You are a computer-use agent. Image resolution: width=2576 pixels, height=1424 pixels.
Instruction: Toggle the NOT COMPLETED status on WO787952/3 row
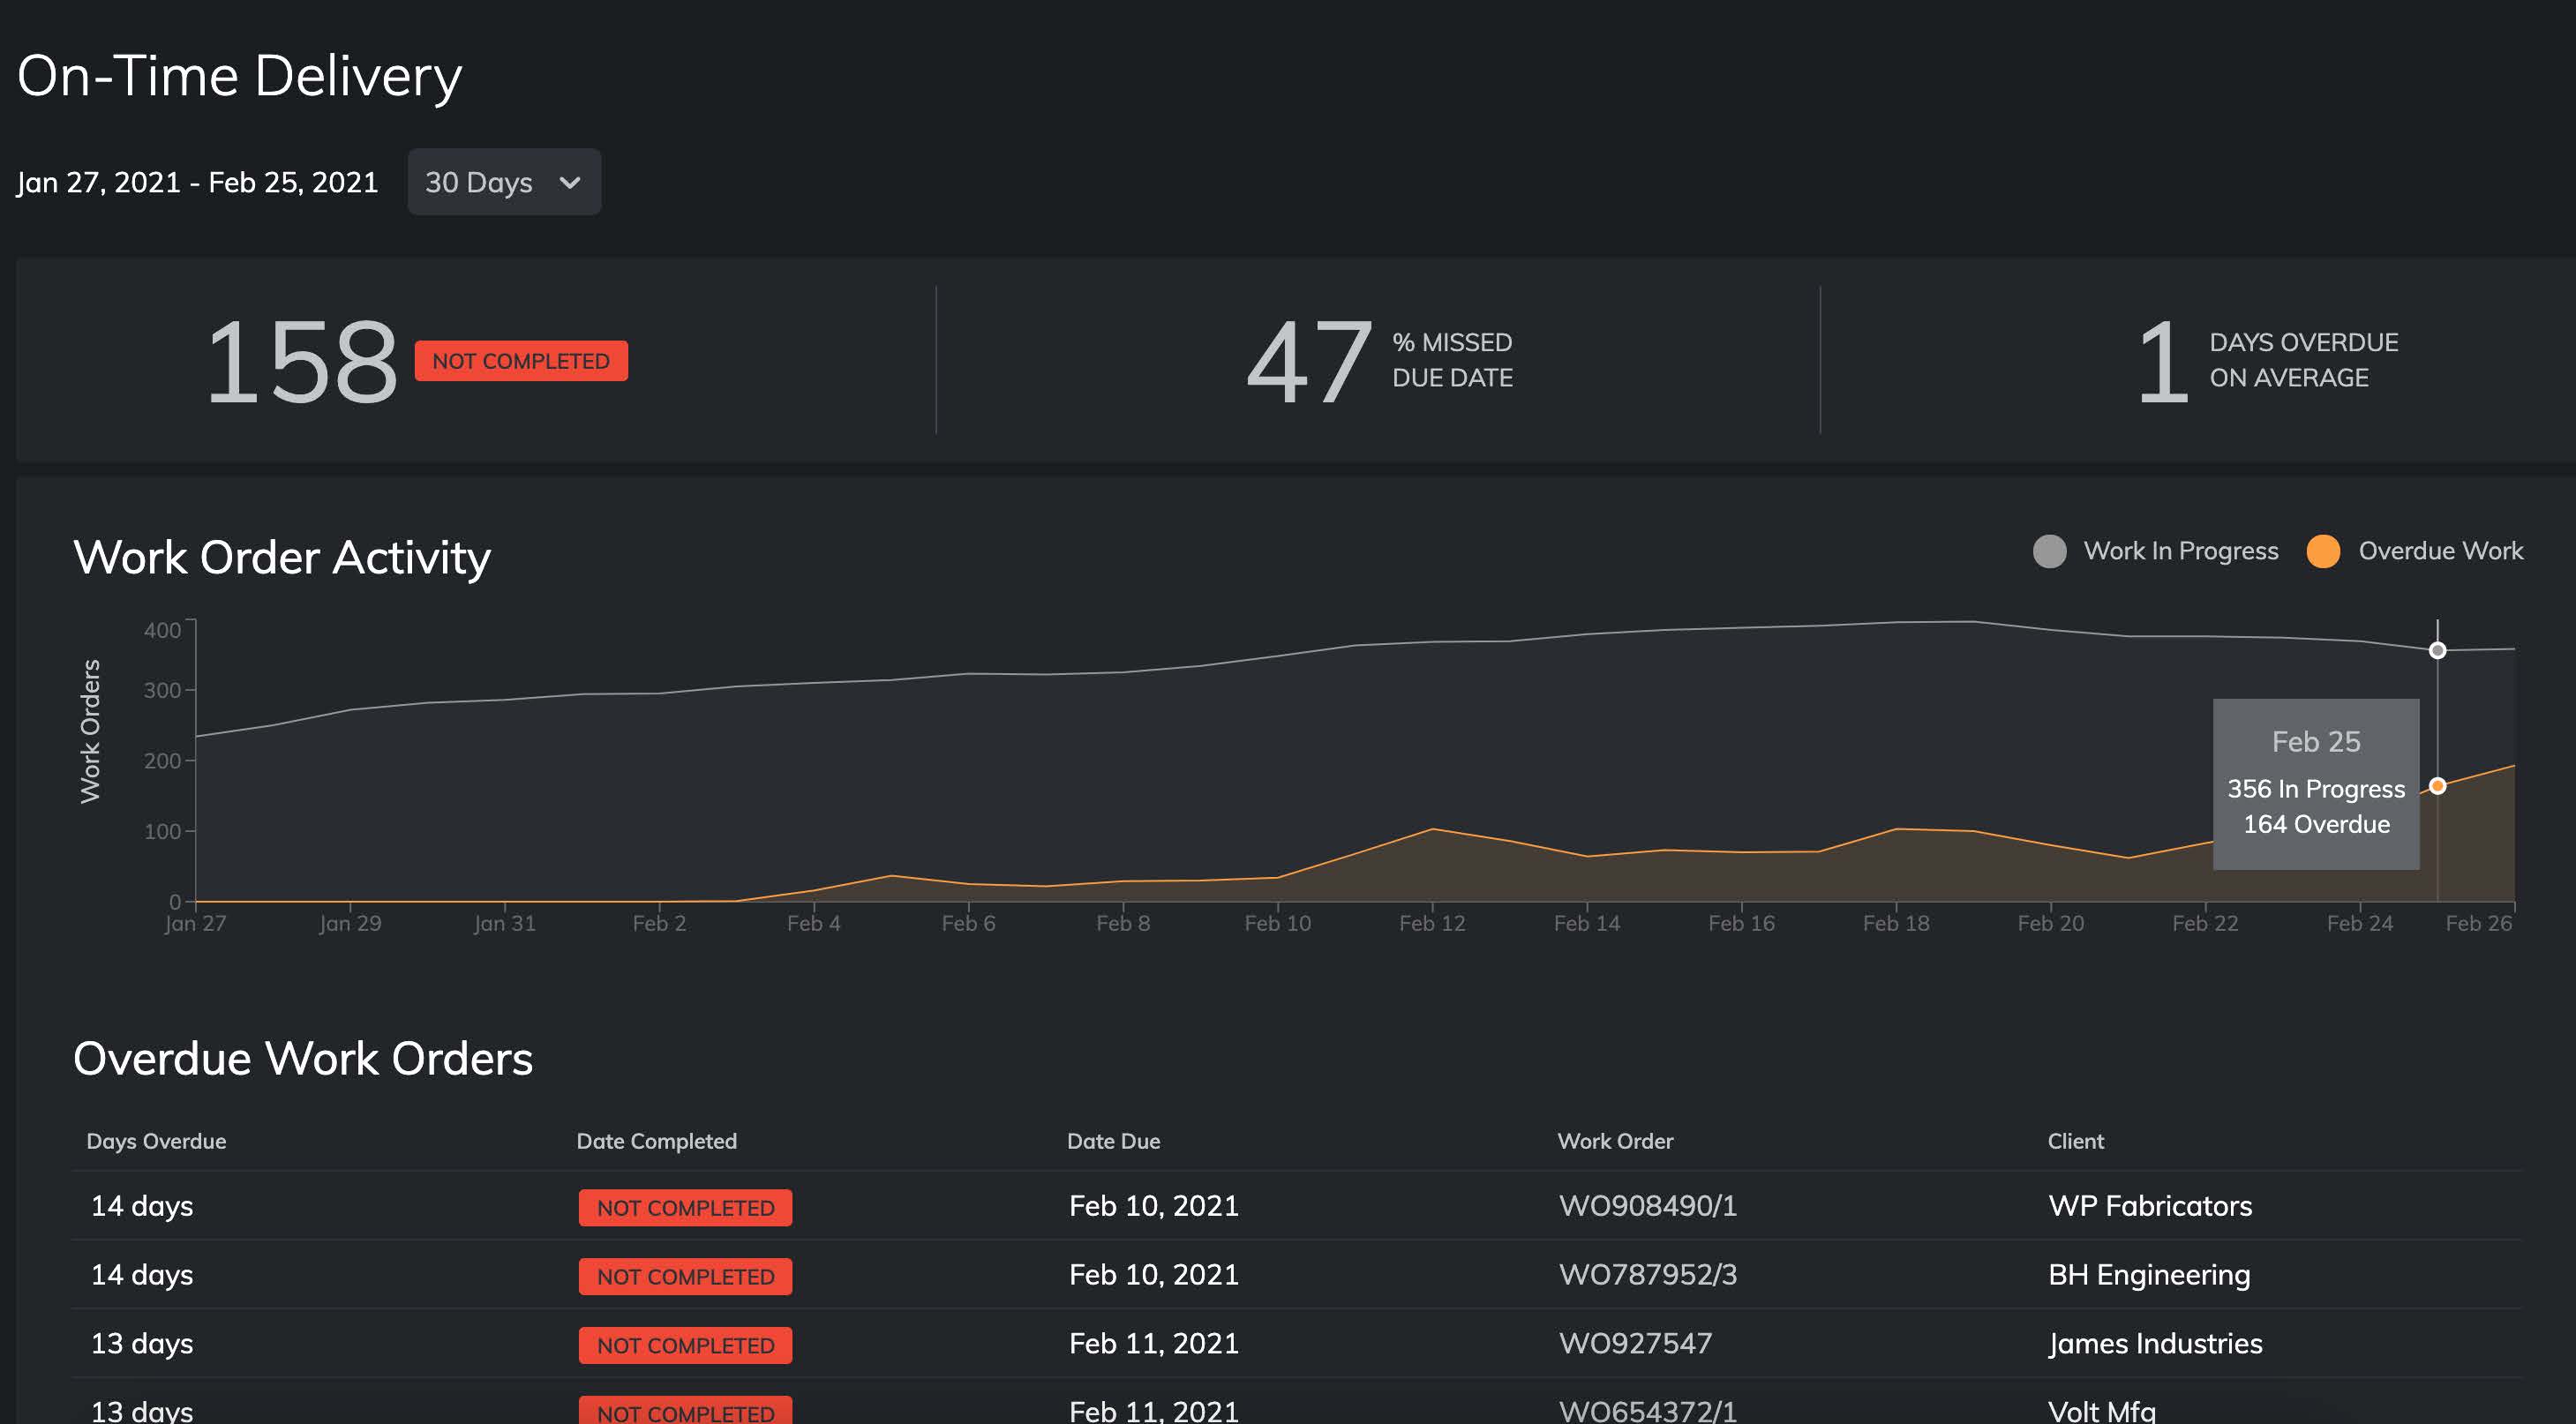(x=685, y=1276)
